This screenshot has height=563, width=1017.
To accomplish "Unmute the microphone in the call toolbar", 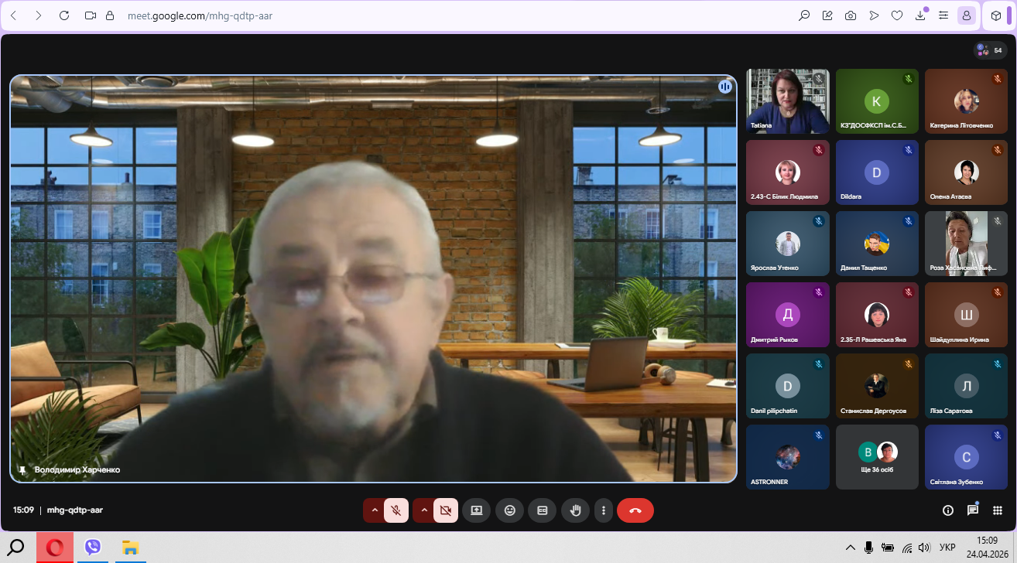I will [x=395, y=510].
